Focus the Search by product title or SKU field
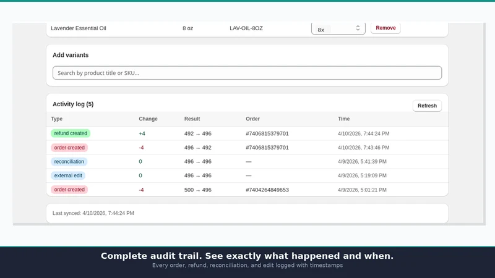 247,73
